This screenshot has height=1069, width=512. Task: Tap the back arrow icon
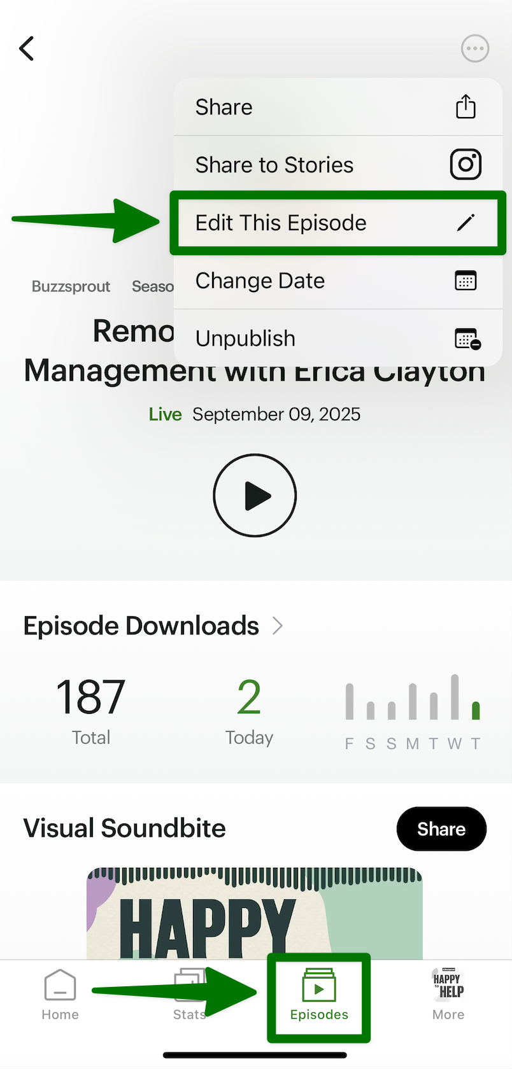[27, 48]
